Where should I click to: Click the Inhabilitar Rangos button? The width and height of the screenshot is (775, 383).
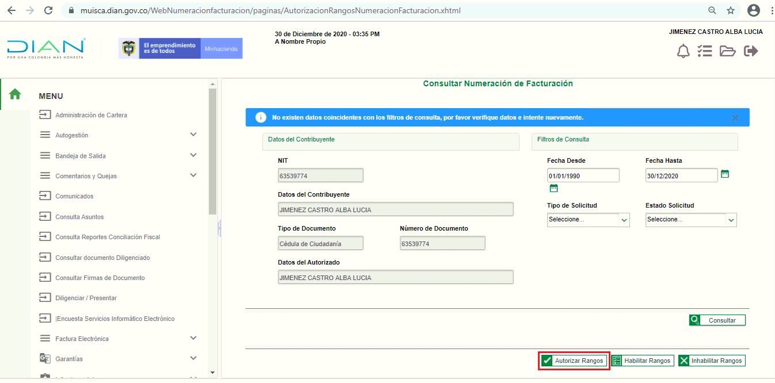[711, 361]
